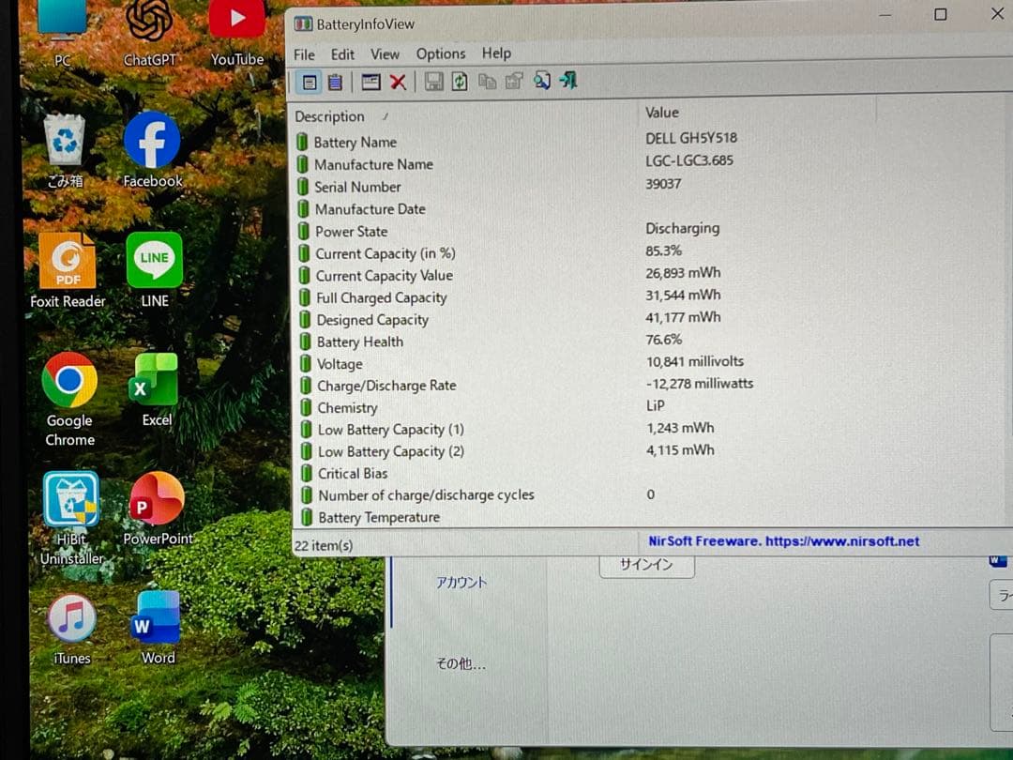Open the File menu

(303, 53)
